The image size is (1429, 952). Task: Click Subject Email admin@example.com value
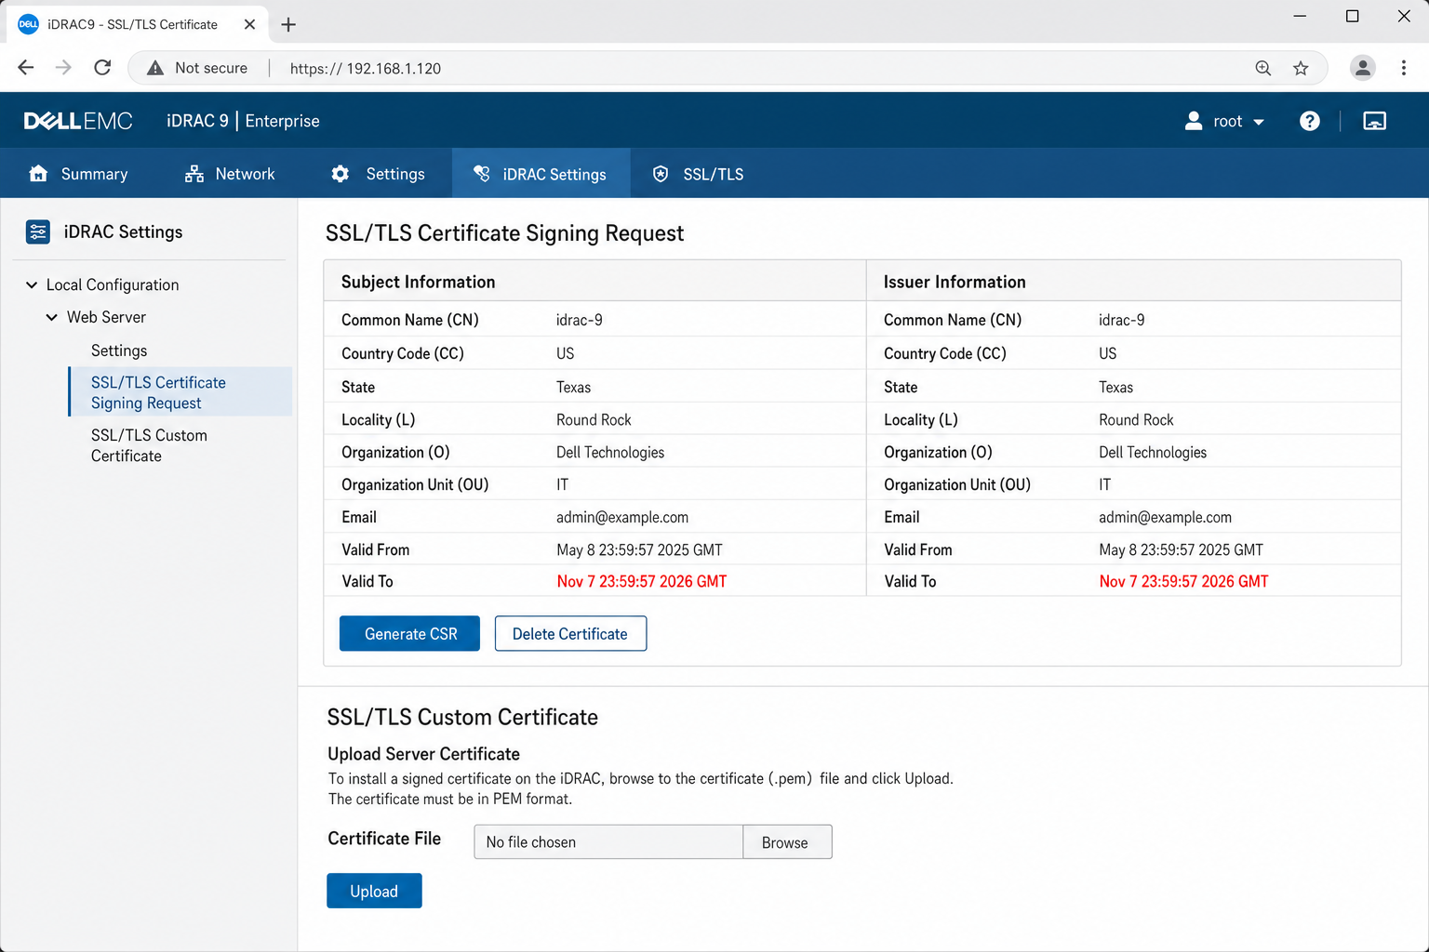pyautogui.click(x=622, y=517)
